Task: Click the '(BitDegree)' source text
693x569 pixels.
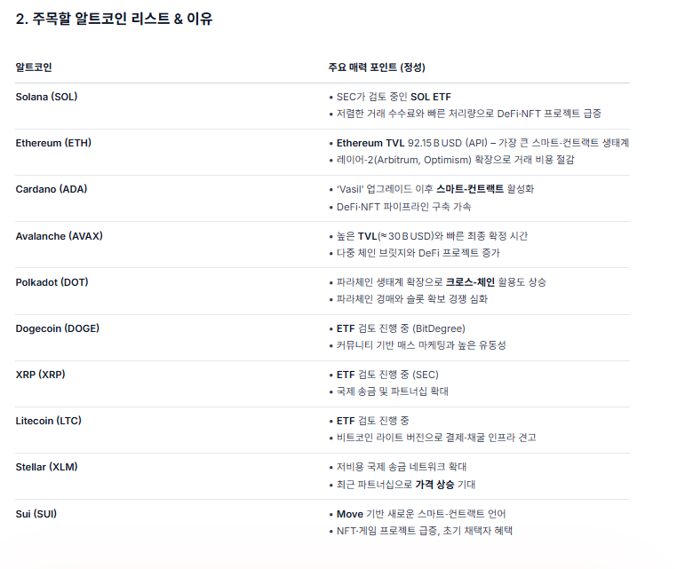Action: [x=438, y=328]
